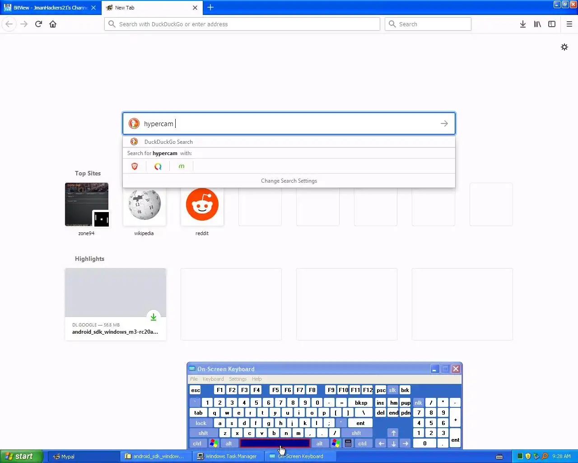The width and height of the screenshot is (578, 463).
Task: Open the Windows start menu
Action: pos(22,456)
